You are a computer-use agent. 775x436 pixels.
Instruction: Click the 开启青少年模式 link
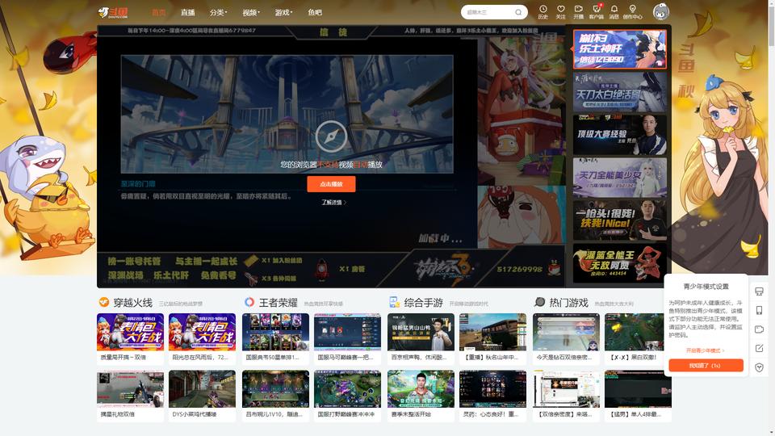click(706, 350)
